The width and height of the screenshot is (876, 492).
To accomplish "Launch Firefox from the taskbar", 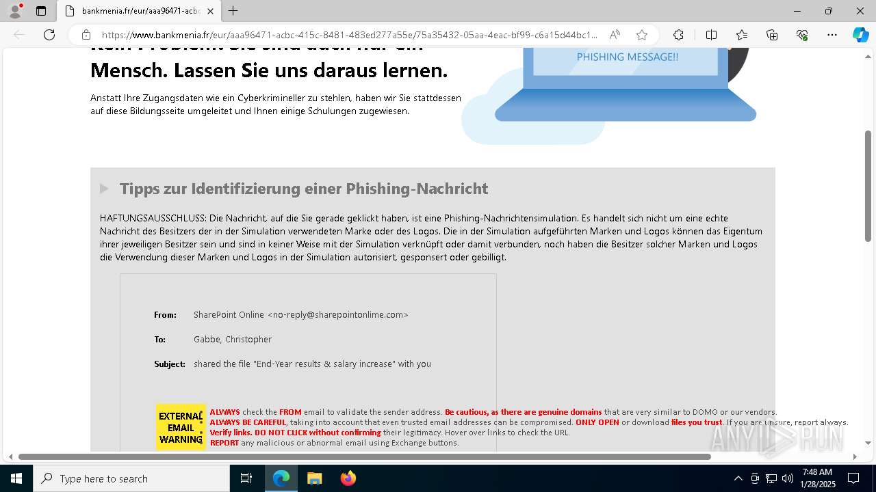I will click(x=348, y=478).
